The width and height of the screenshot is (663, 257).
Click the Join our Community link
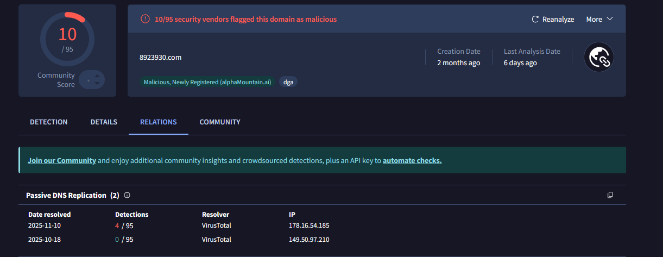62,160
